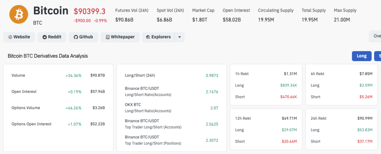
Task: Click the orange Bitcoin logo
Action: 19,14
